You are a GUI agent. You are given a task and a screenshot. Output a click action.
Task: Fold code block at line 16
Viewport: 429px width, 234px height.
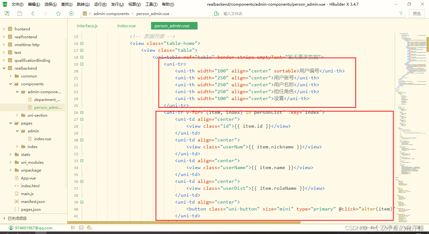pos(82,44)
